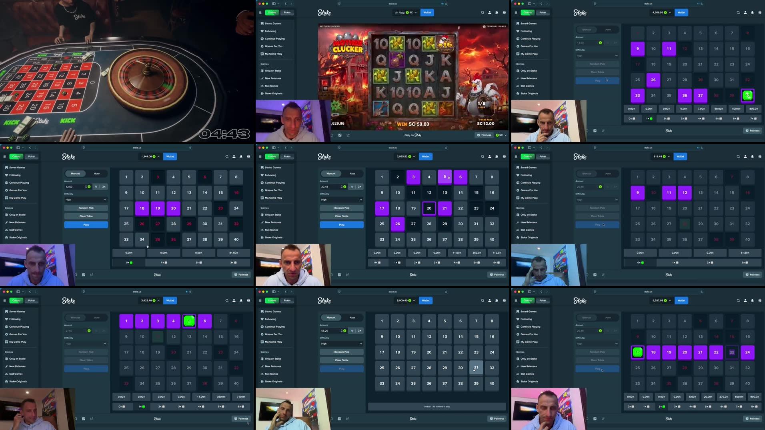
Task: Open Casino tab in the 5,009.40 window
Action: coord(272,300)
